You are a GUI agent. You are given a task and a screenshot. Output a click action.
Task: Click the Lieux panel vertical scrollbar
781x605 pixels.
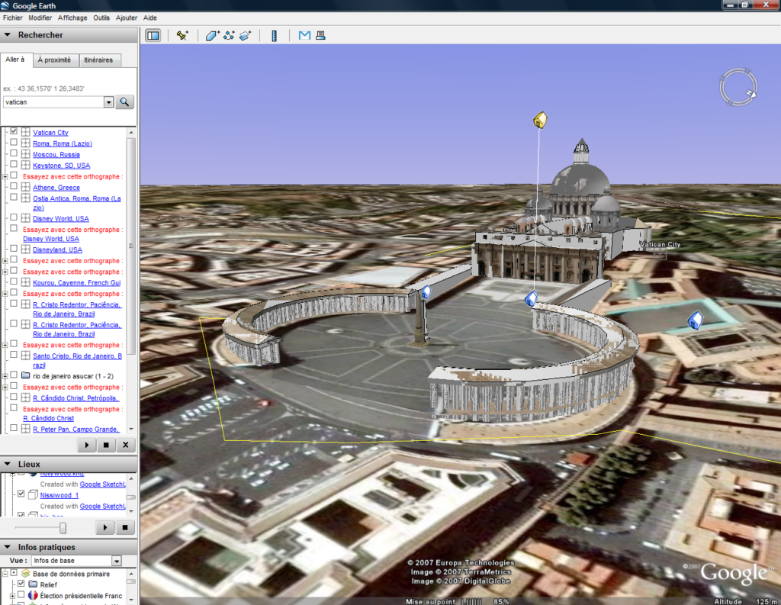click(x=131, y=494)
